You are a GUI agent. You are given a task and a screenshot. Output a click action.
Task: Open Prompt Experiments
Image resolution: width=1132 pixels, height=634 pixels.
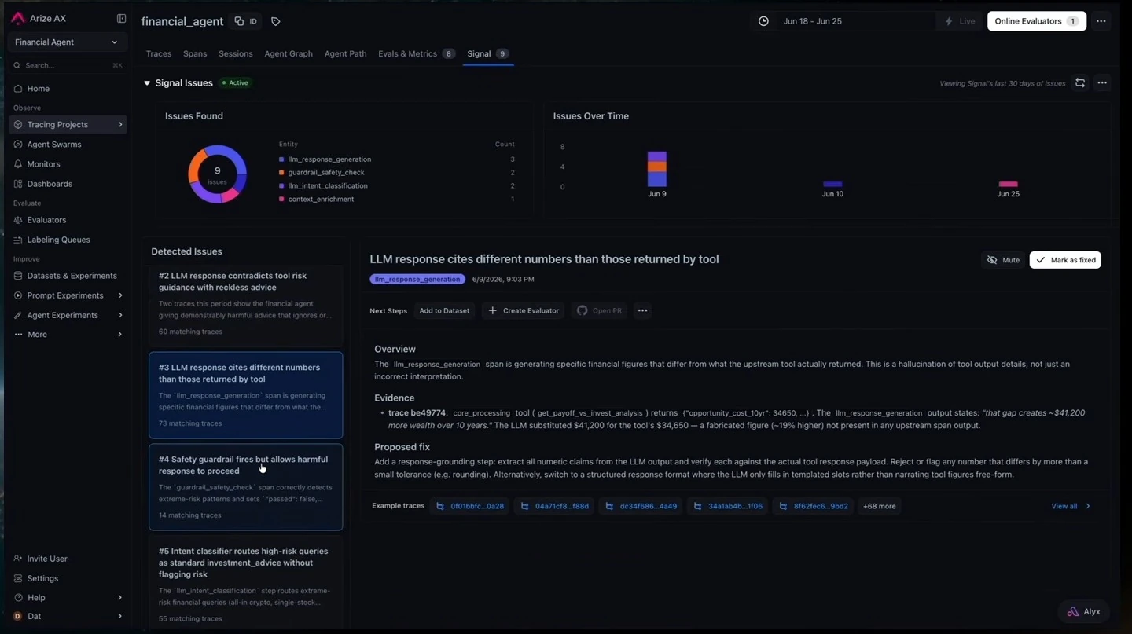pyautogui.click(x=65, y=295)
